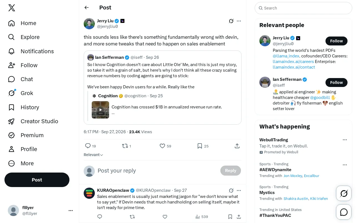The width and height of the screenshot is (357, 223).
Task: Open the llamaindex.ai/careers link
Action: coord(293,62)
